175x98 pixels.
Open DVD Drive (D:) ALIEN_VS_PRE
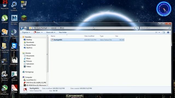36,82
